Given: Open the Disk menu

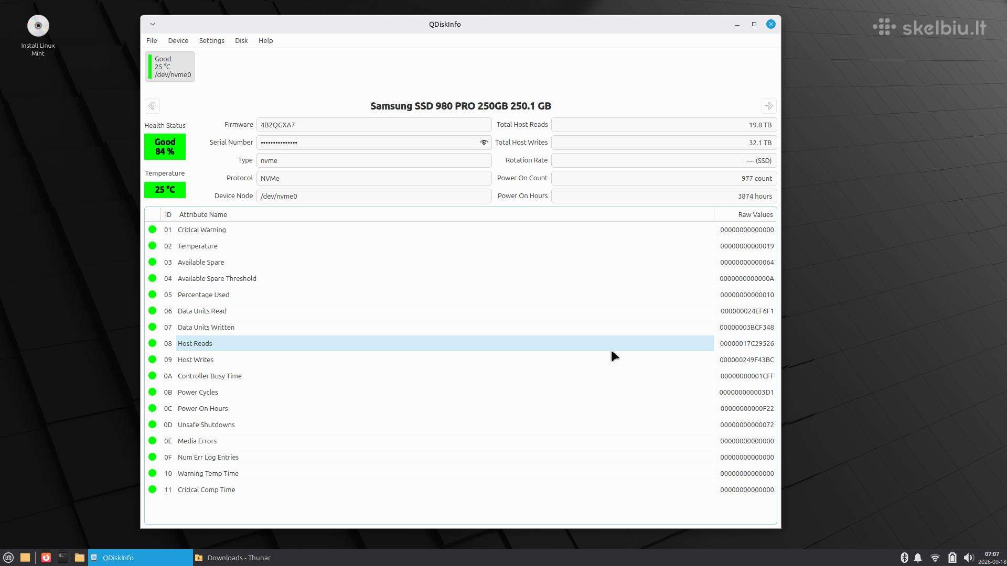Looking at the screenshot, I should click(241, 40).
